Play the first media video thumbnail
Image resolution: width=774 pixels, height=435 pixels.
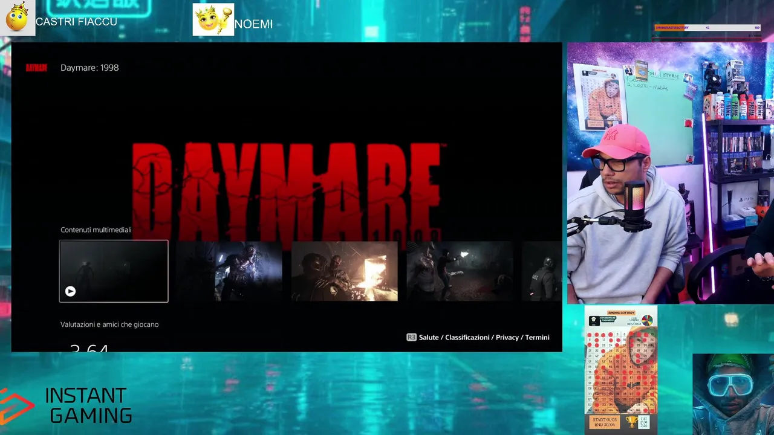click(x=114, y=271)
